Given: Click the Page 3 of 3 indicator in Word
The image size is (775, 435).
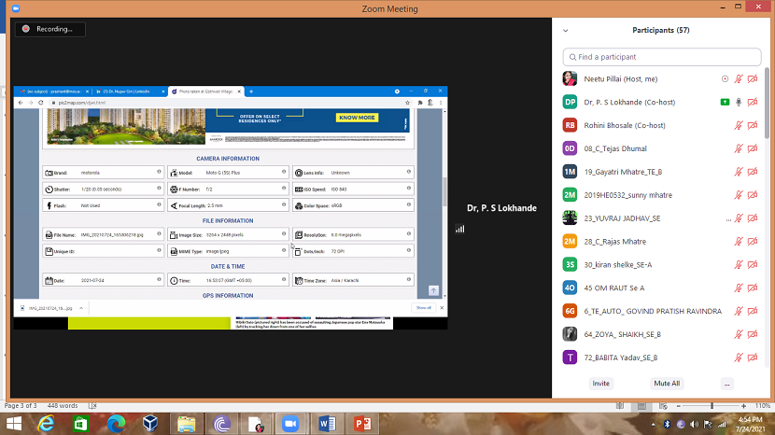Looking at the screenshot, I should pyautogui.click(x=21, y=406).
